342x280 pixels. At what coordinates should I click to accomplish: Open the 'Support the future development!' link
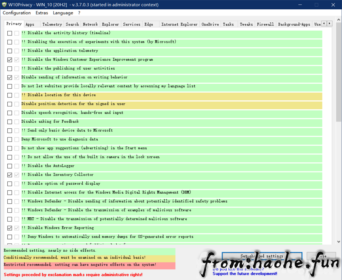[x=245, y=274]
